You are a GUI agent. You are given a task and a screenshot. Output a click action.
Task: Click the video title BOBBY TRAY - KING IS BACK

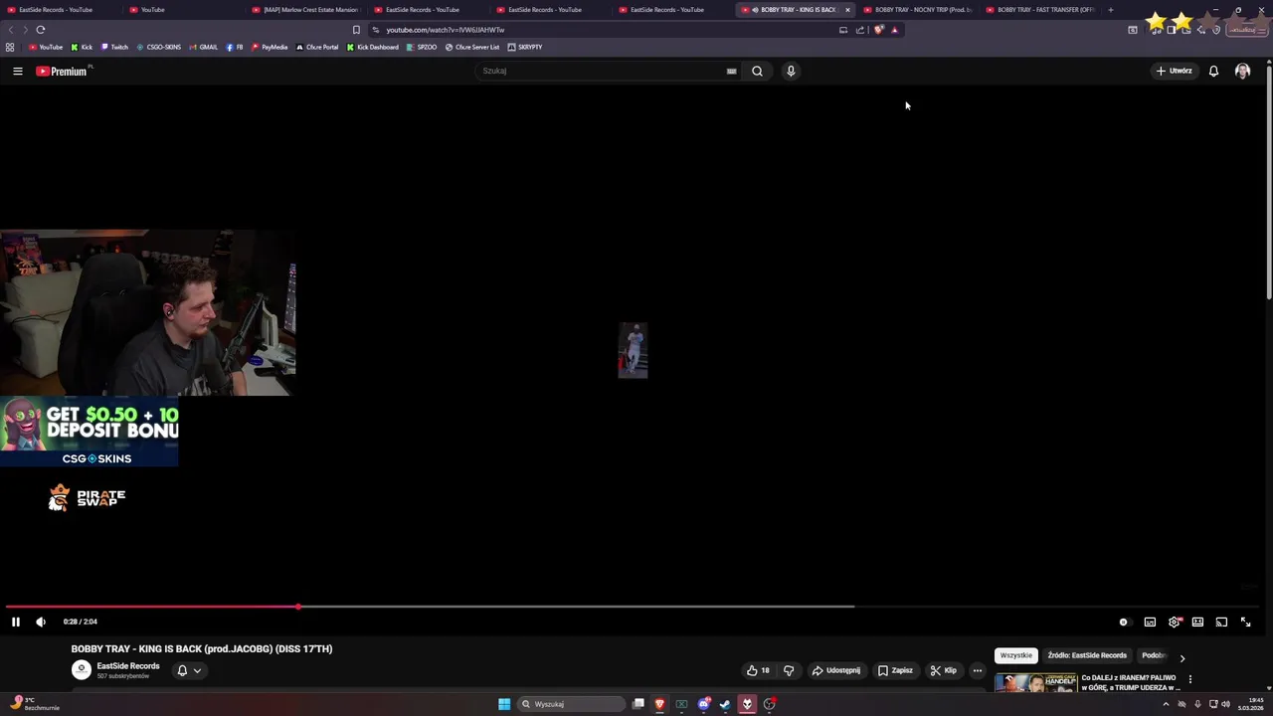(202, 648)
